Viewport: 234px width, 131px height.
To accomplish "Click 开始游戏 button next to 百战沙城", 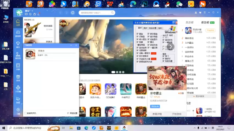I will tap(210, 31).
